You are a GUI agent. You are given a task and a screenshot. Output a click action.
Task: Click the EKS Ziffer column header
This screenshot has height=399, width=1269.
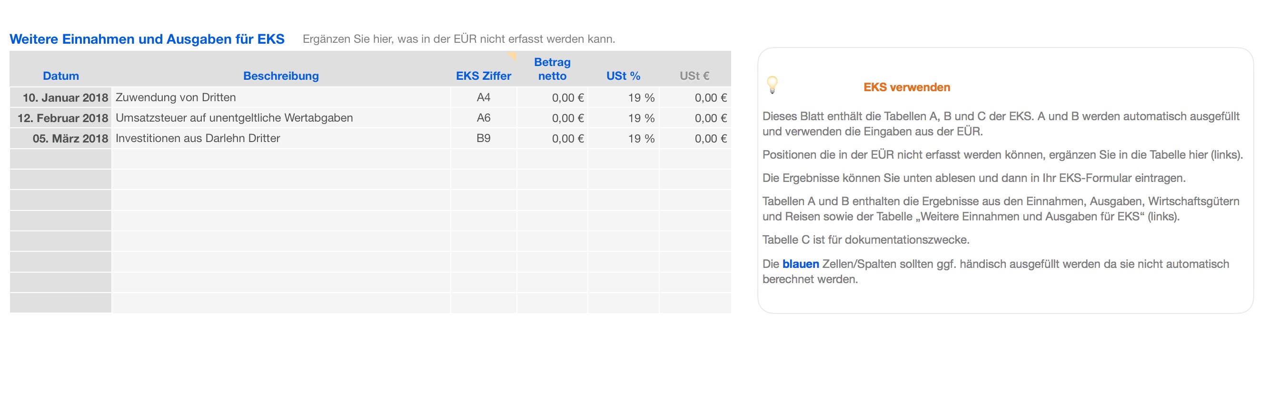[483, 76]
